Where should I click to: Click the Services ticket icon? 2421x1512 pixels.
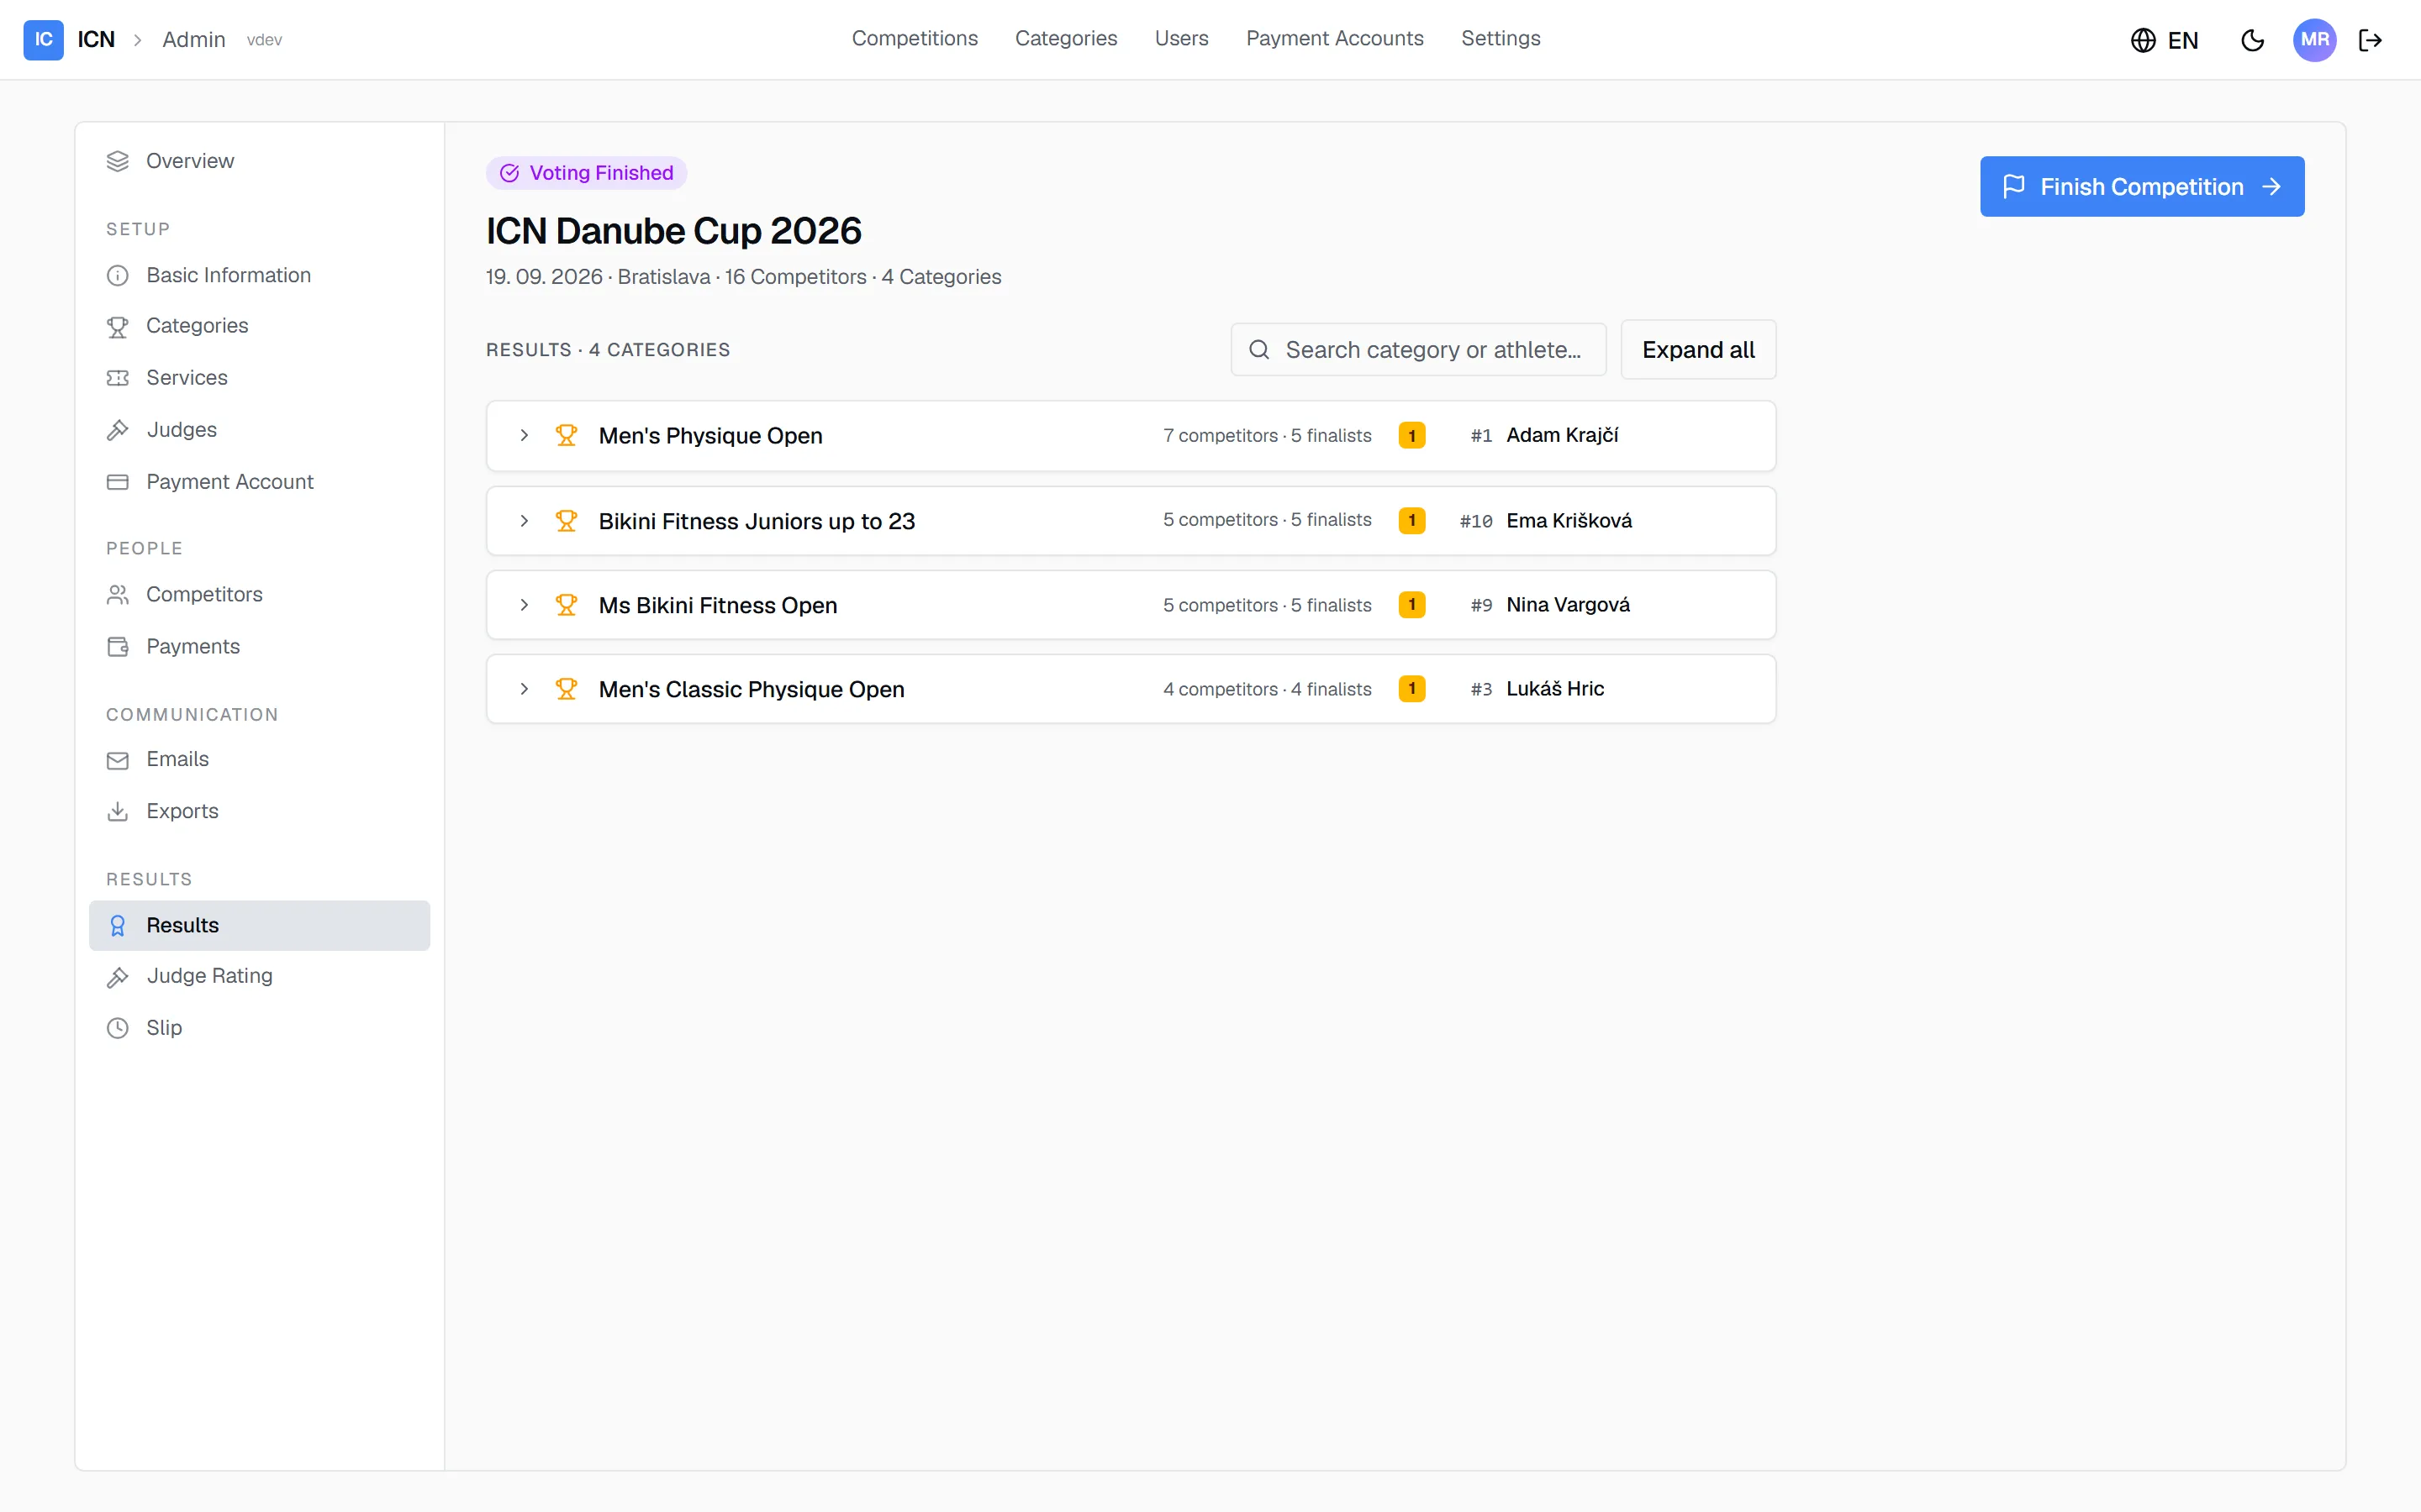coord(118,378)
